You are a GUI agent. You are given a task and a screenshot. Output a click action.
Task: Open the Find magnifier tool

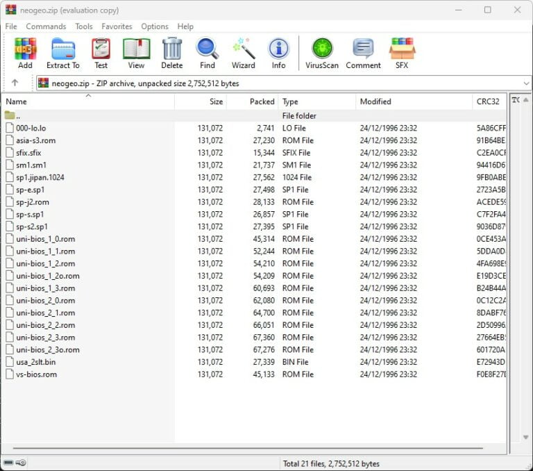[207, 53]
